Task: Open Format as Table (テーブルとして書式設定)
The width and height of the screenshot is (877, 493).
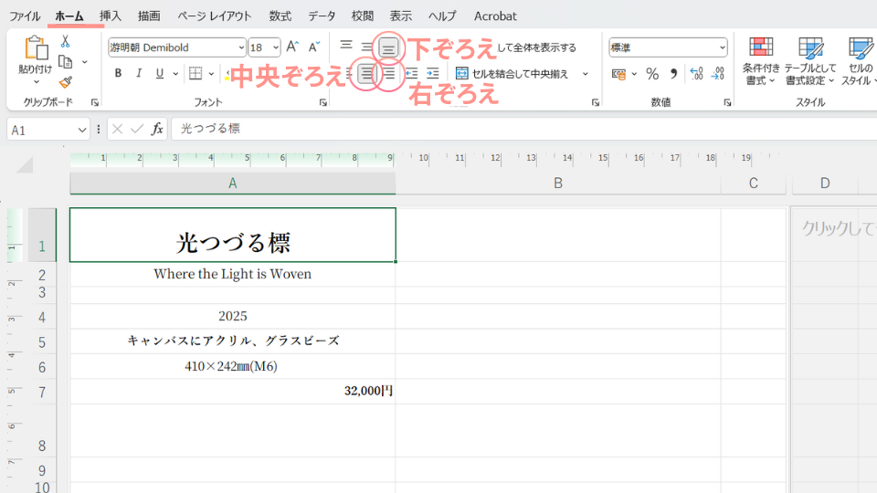Action: pyautogui.click(x=810, y=61)
